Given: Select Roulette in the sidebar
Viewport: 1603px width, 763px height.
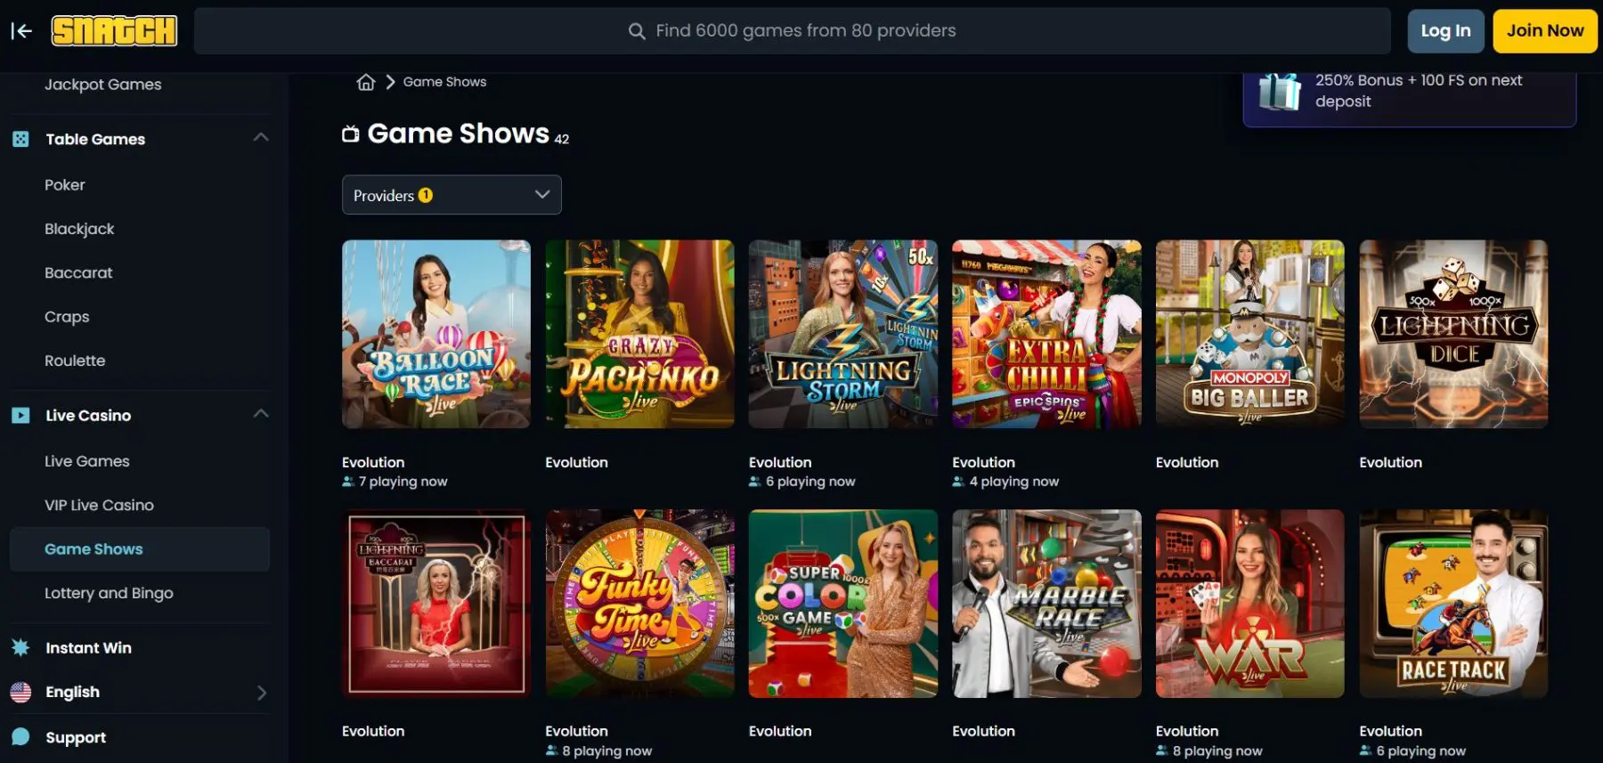Looking at the screenshot, I should [x=75, y=361].
